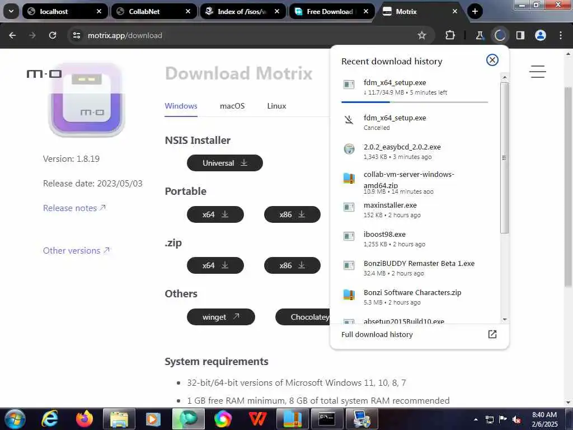Switch to the Index of /isos tab
Image resolution: width=573 pixels, height=430 pixels.
click(x=243, y=11)
